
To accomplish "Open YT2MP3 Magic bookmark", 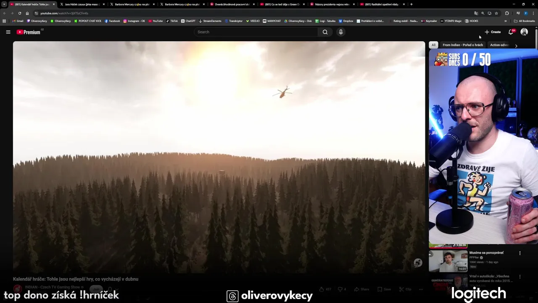I will point(451,21).
